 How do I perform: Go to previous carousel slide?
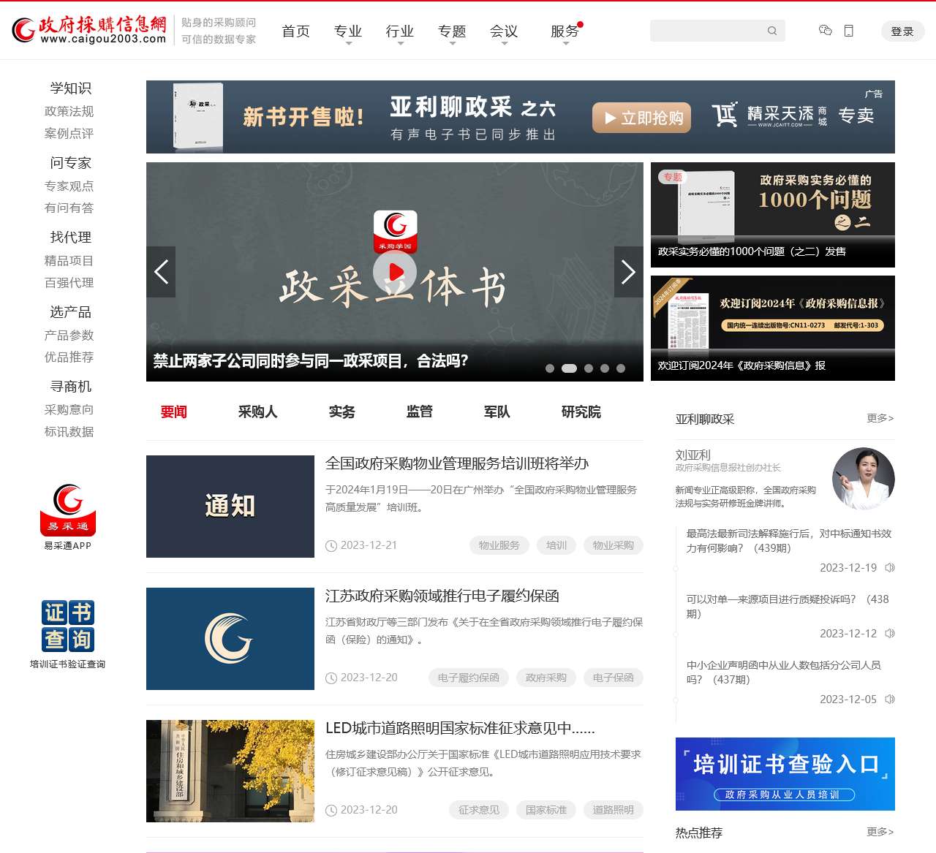[161, 272]
